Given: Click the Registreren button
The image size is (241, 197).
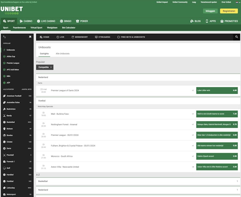Looking at the screenshot, I should coord(229,11).
